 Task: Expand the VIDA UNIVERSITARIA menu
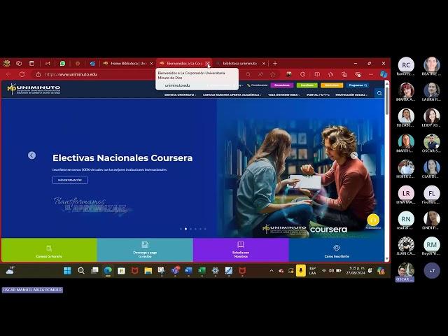[x=283, y=95]
